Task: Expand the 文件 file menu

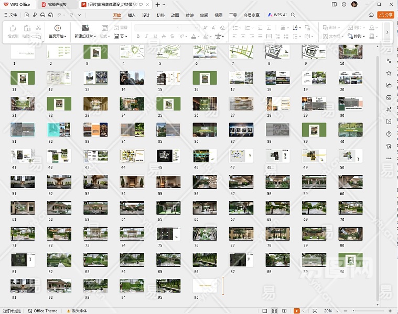Action: 10,15
